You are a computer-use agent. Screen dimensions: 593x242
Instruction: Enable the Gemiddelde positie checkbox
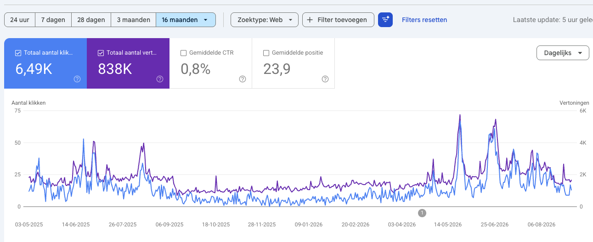click(266, 53)
